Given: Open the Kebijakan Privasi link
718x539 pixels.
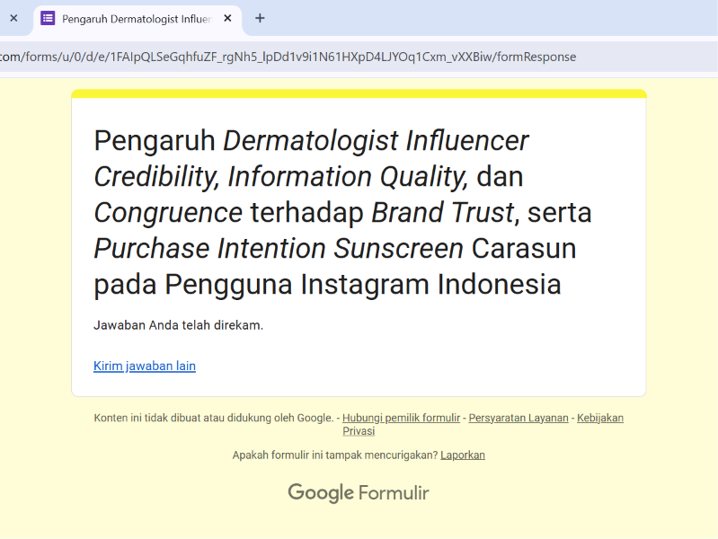Looking at the screenshot, I should tap(600, 418).
